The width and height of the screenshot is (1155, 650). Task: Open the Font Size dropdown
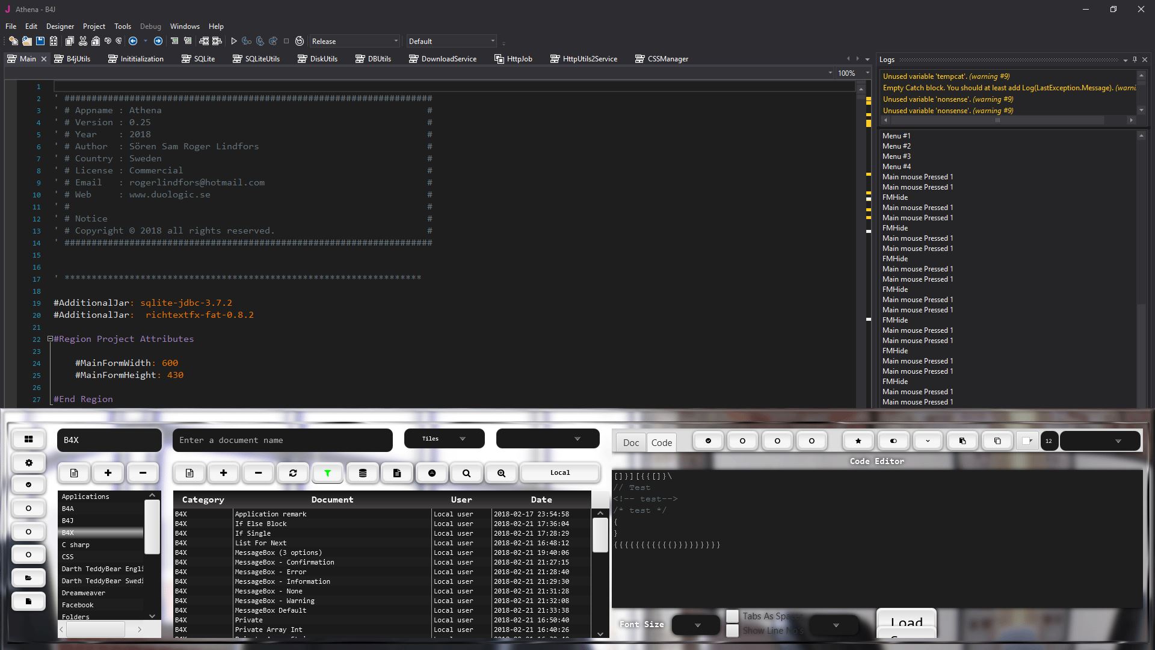[x=696, y=625]
